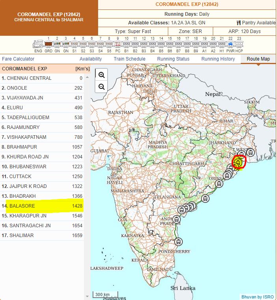Click the southernmost Chennai station marker on map

178,242
